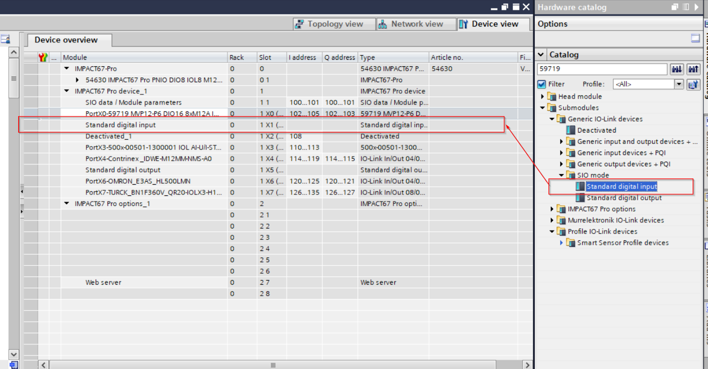708x369 pixels.
Task: Collapse the SIO mode tree node
Action: tap(562, 175)
